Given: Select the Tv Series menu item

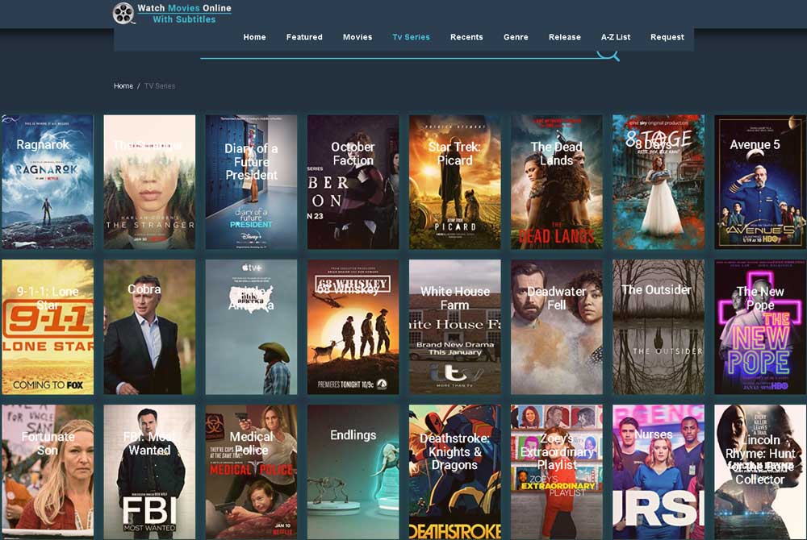Looking at the screenshot, I should click(411, 37).
